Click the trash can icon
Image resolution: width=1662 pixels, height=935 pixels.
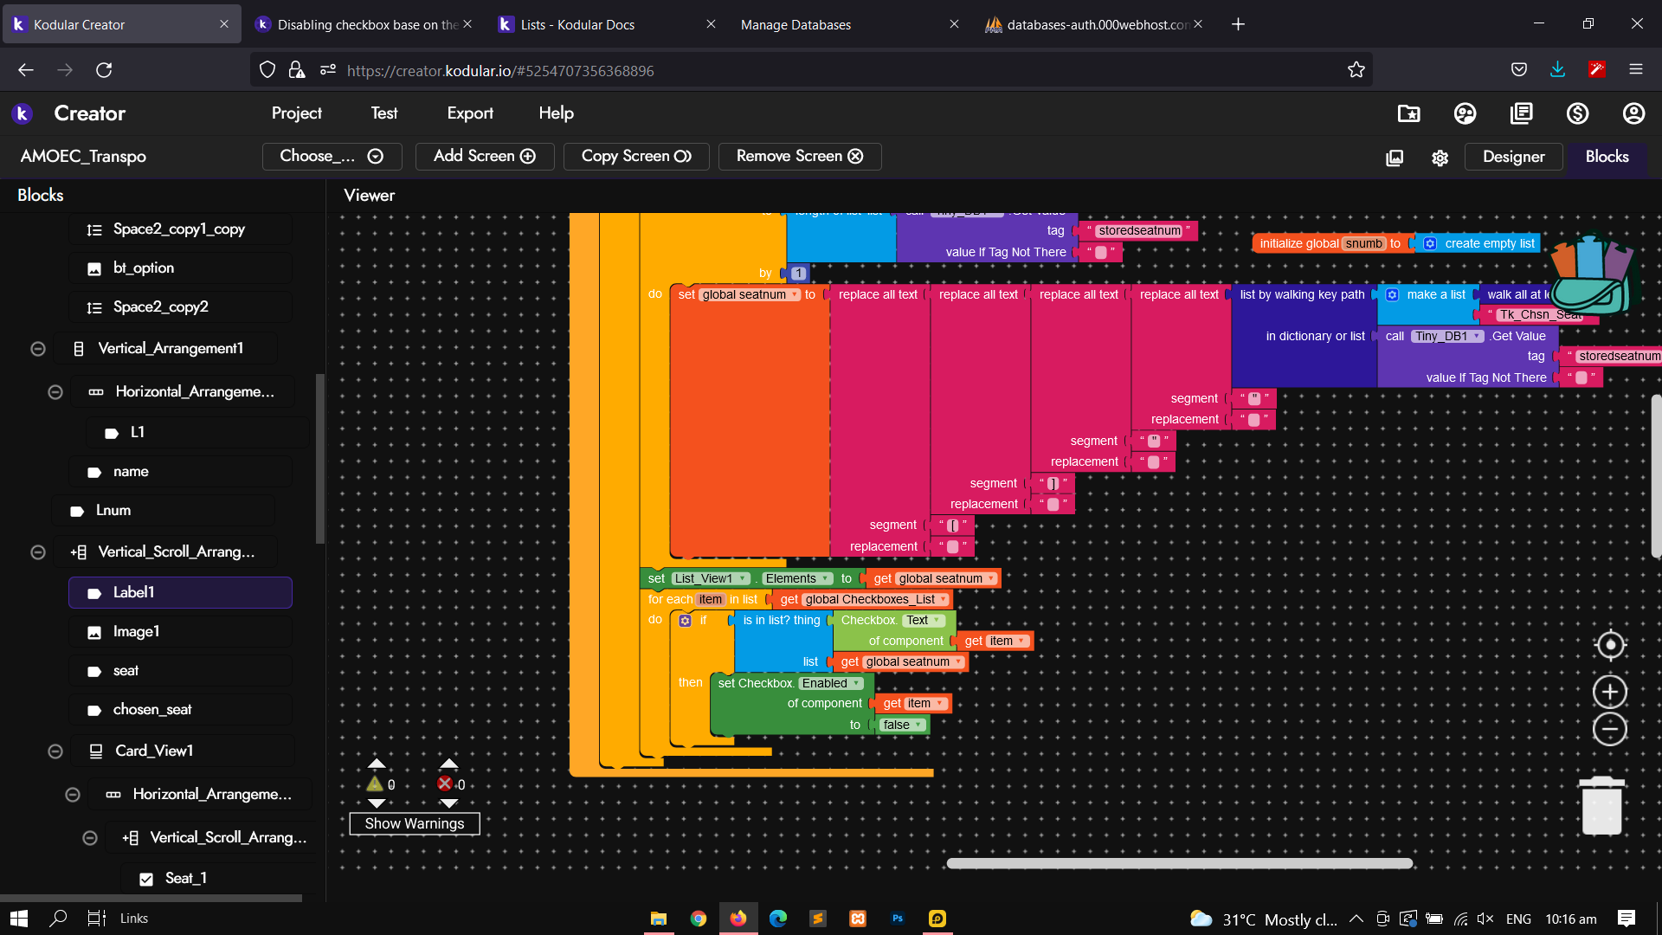click(1601, 805)
